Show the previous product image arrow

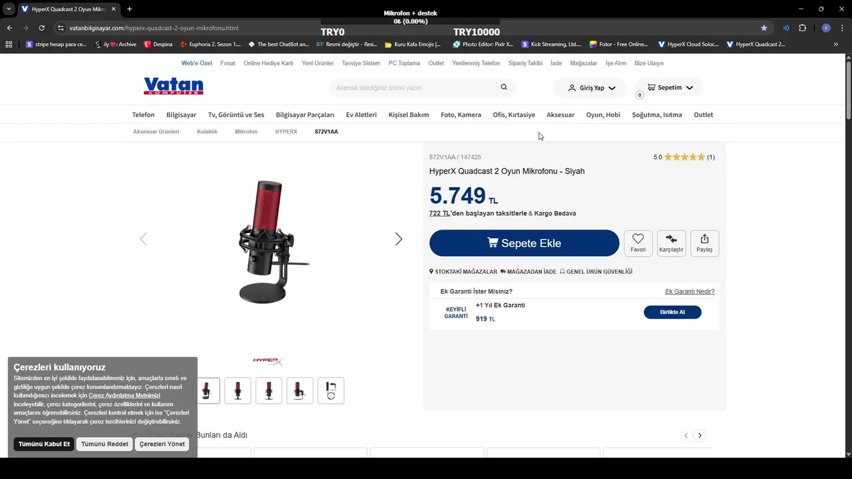143,239
